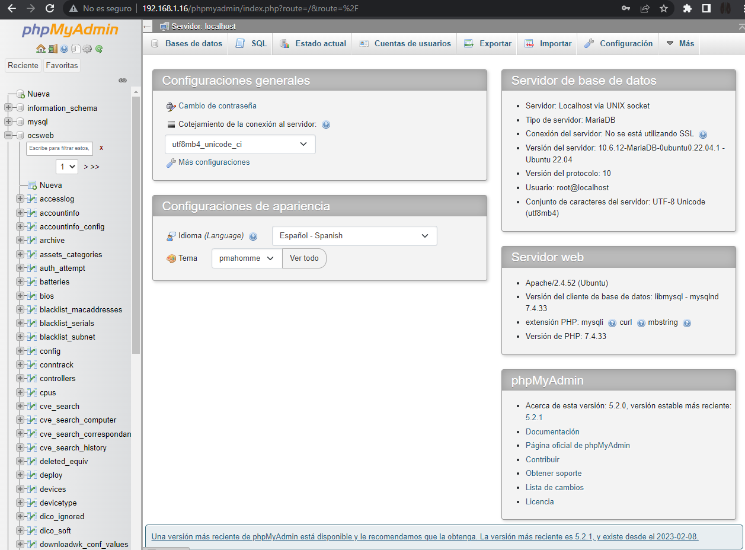Click the Favoritas button
This screenshot has height=550, width=745.
(62, 66)
